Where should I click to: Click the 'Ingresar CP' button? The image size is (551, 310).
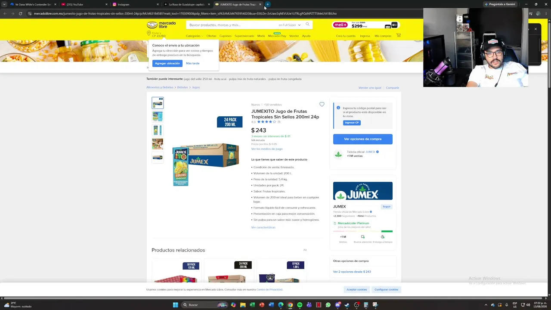tap(352, 123)
